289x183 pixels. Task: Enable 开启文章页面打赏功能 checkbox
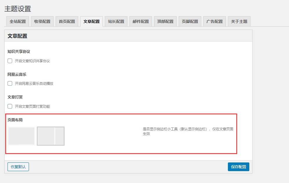10,106
